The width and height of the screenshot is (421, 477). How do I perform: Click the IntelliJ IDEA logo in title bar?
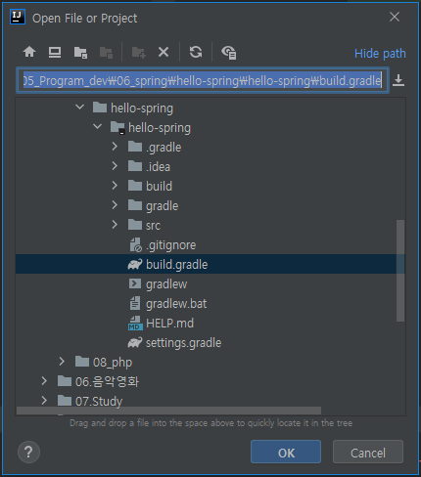pyautogui.click(x=18, y=17)
